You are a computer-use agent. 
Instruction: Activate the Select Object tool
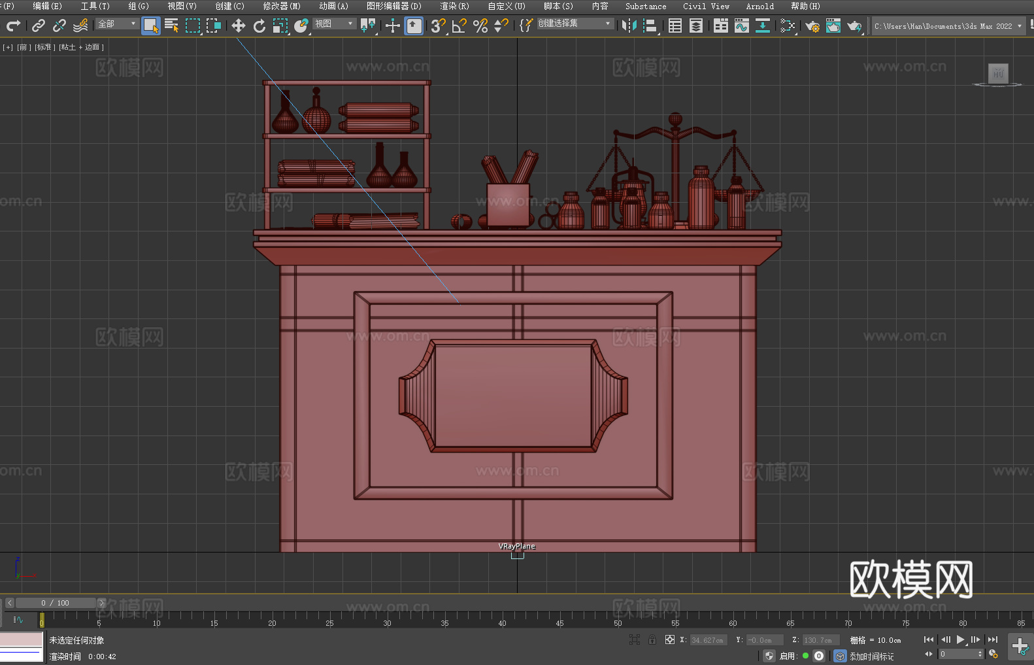tap(151, 26)
